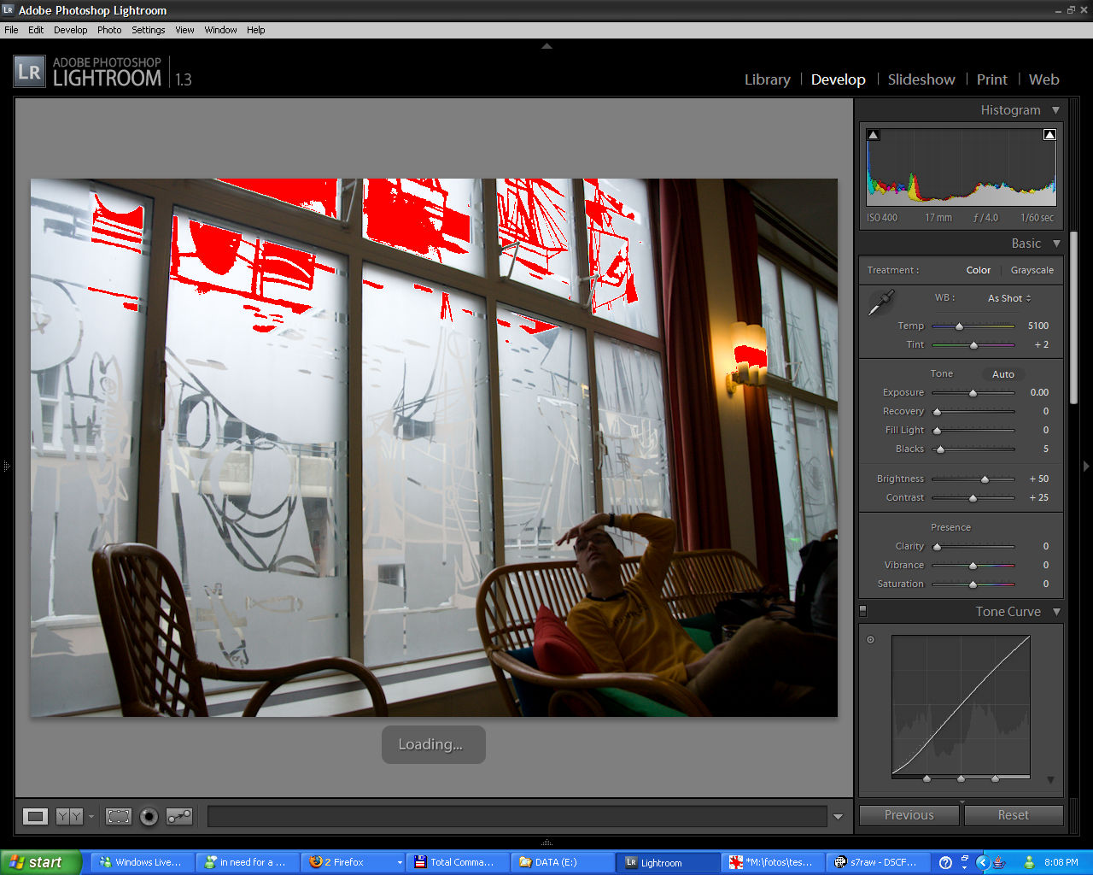Open the Before/After comparison view
Viewport: 1093px width, 875px height.
click(69, 817)
